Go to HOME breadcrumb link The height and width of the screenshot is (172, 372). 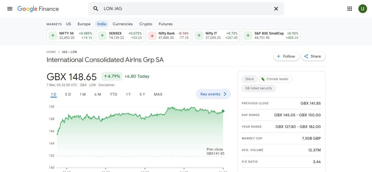[51, 52]
